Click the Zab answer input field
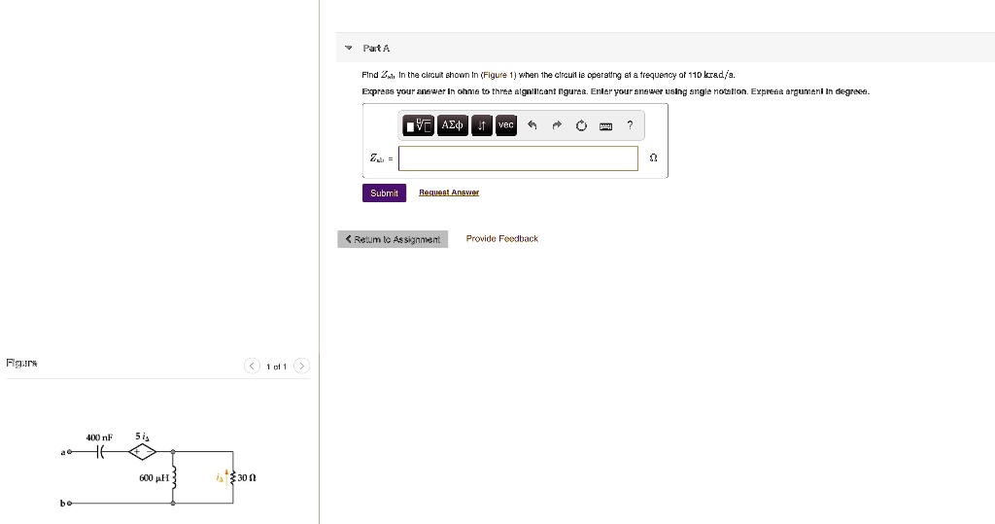The width and height of the screenshot is (995, 524). click(519, 158)
